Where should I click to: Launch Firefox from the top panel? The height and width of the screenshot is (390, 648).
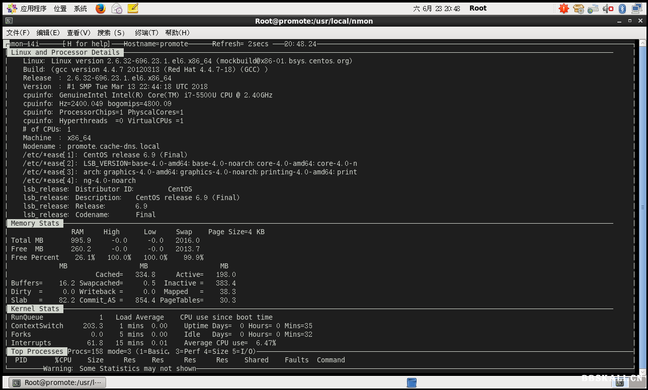pos(101,9)
